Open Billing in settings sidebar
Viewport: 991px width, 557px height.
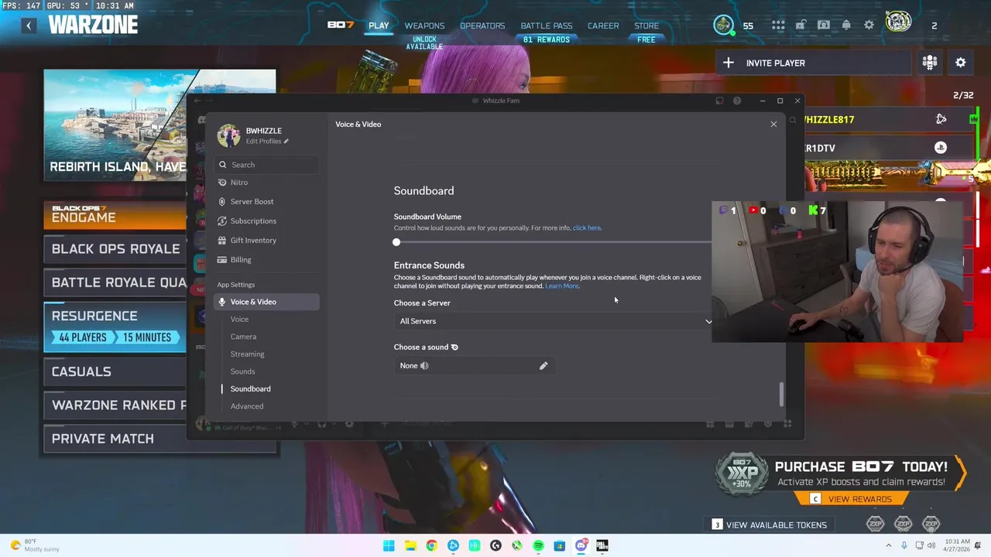click(x=266, y=260)
